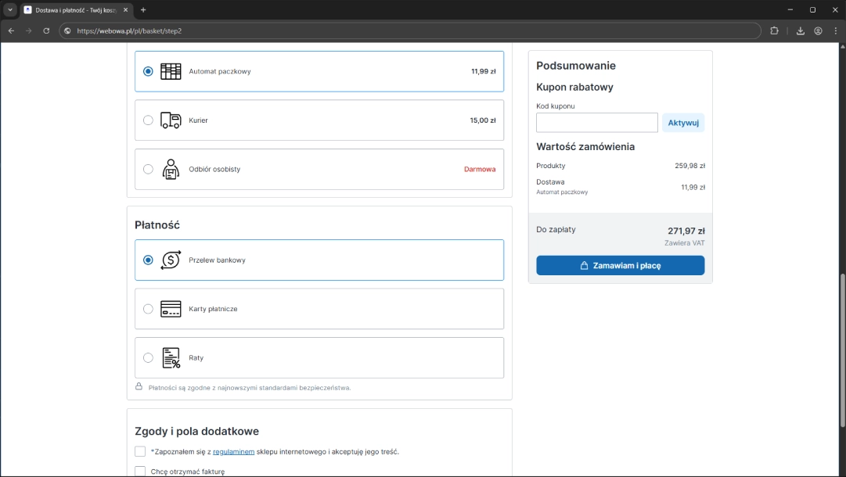Accept the store regulamin checkbox
The height and width of the screenshot is (477, 846).
pos(140,451)
